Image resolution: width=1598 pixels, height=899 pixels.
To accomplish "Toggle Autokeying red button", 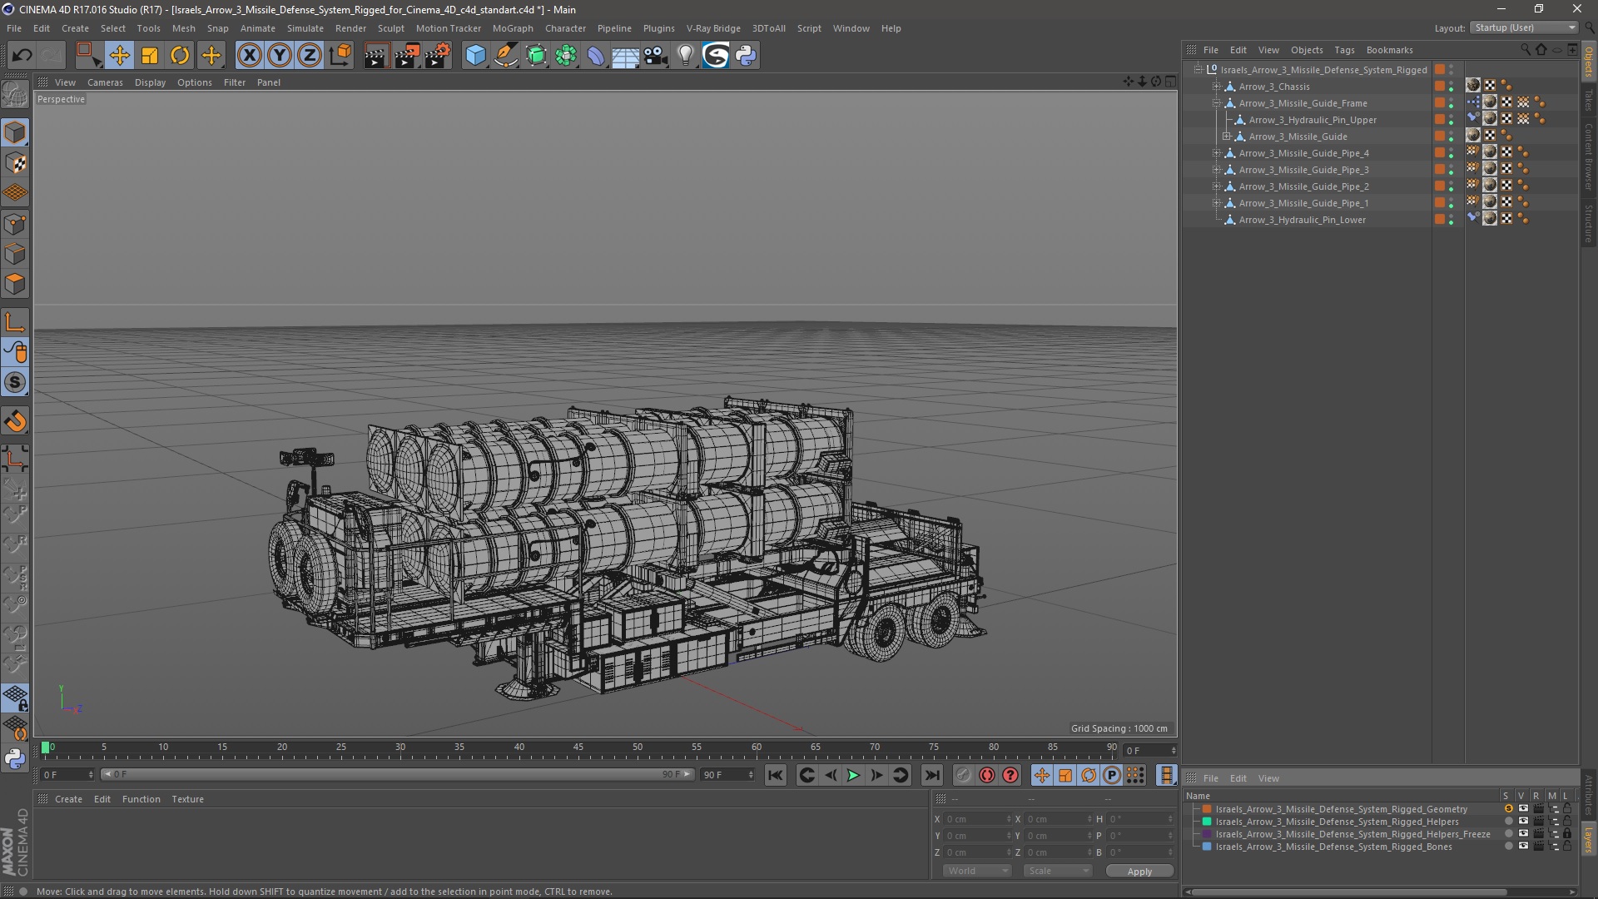I will (987, 775).
